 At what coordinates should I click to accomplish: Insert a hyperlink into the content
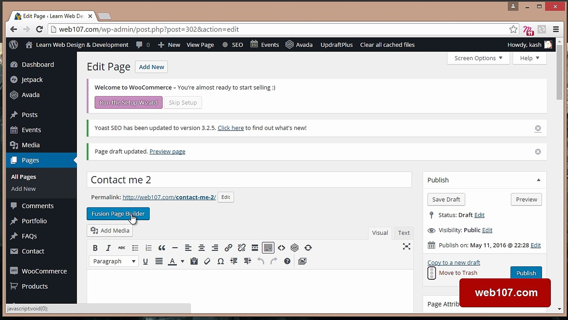(x=228, y=248)
